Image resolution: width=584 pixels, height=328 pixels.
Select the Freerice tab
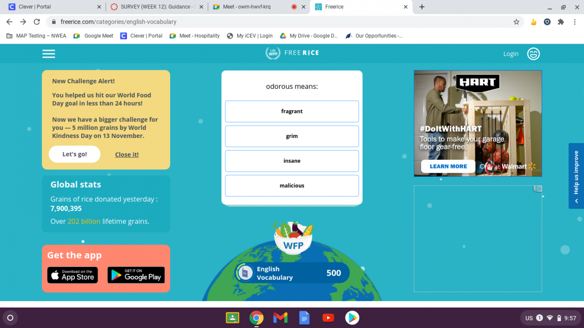click(x=360, y=7)
